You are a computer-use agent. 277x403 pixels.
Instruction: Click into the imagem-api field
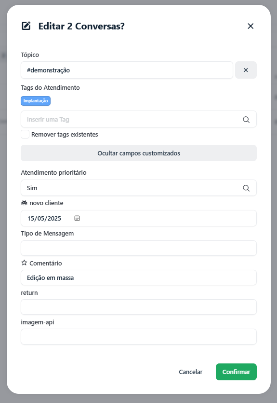[139, 336]
